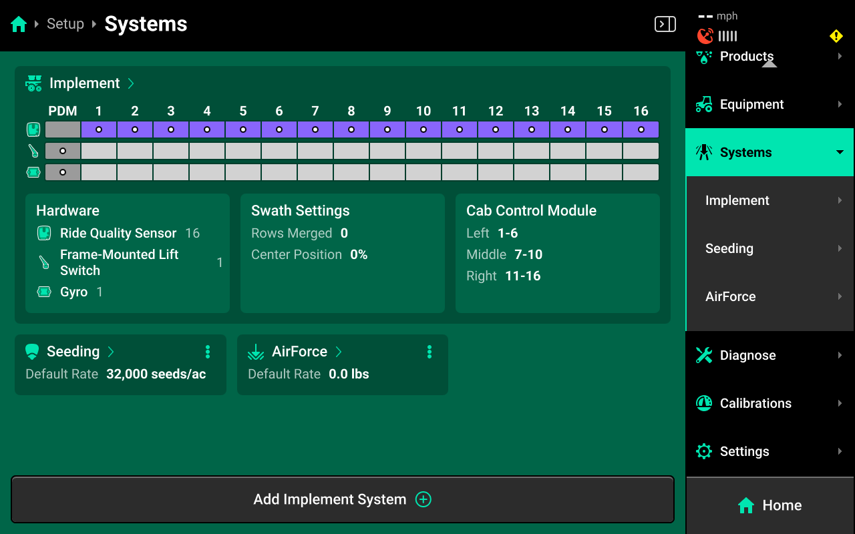Open the Seeding submenu in the sidebar

tap(769, 248)
